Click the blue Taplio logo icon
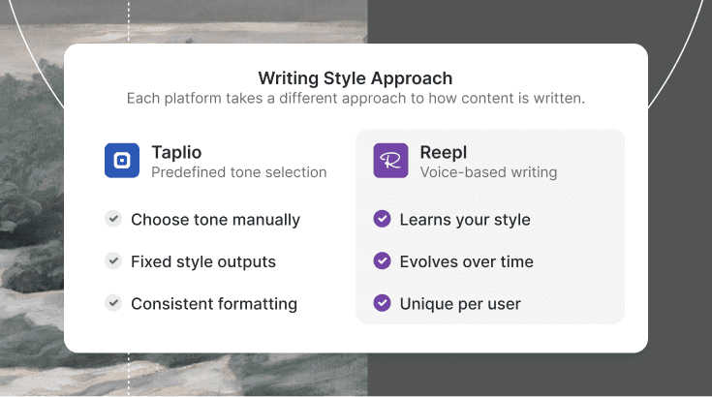 pyautogui.click(x=122, y=160)
